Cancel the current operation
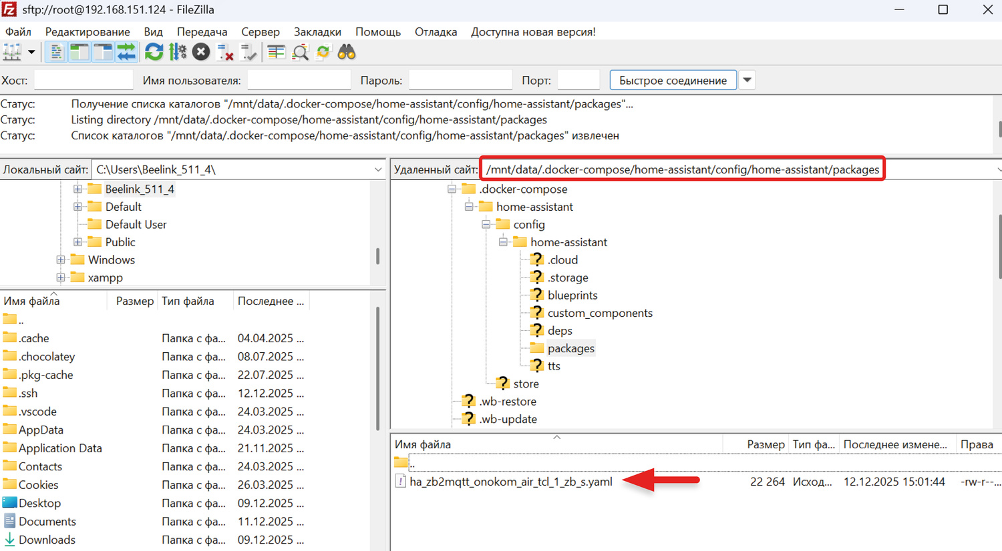This screenshot has width=1002, height=551. [201, 52]
